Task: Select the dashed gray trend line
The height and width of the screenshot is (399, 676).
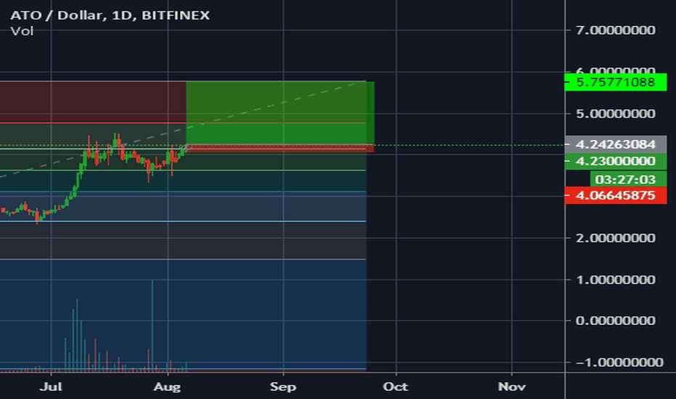Action: (183, 128)
